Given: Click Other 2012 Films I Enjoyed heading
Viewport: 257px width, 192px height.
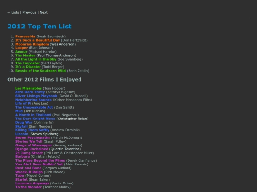Looking at the screenshot, I should pyautogui.click(x=44, y=80).
